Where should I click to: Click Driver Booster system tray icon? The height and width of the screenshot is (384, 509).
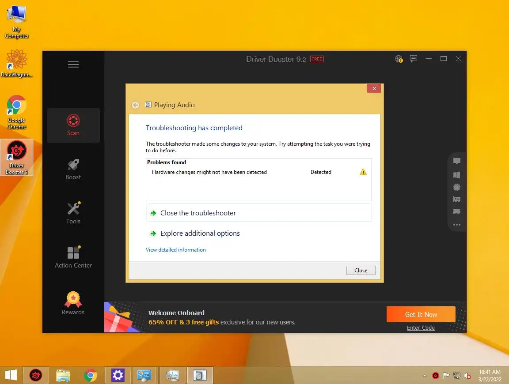(x=436, y=376)
